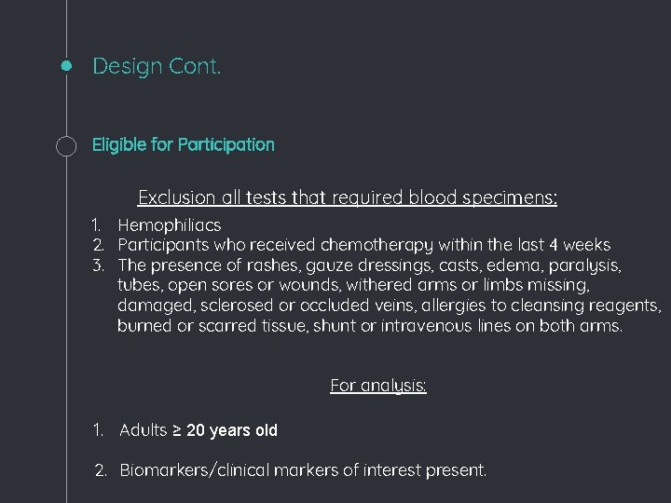Image resolution: width=671 pixels, height=503 pixels.
Task: Select the line starting "The presence of rashes"
Action: (x=369, y=265)
